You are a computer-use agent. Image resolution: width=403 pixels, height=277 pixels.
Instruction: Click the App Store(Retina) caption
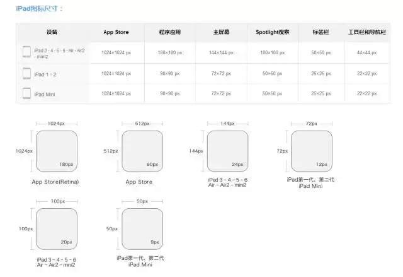(55, 182)
